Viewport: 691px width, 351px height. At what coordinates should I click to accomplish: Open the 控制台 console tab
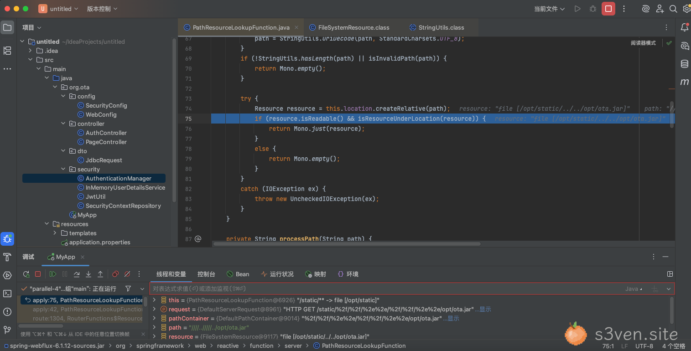click(x=206, y=274)
